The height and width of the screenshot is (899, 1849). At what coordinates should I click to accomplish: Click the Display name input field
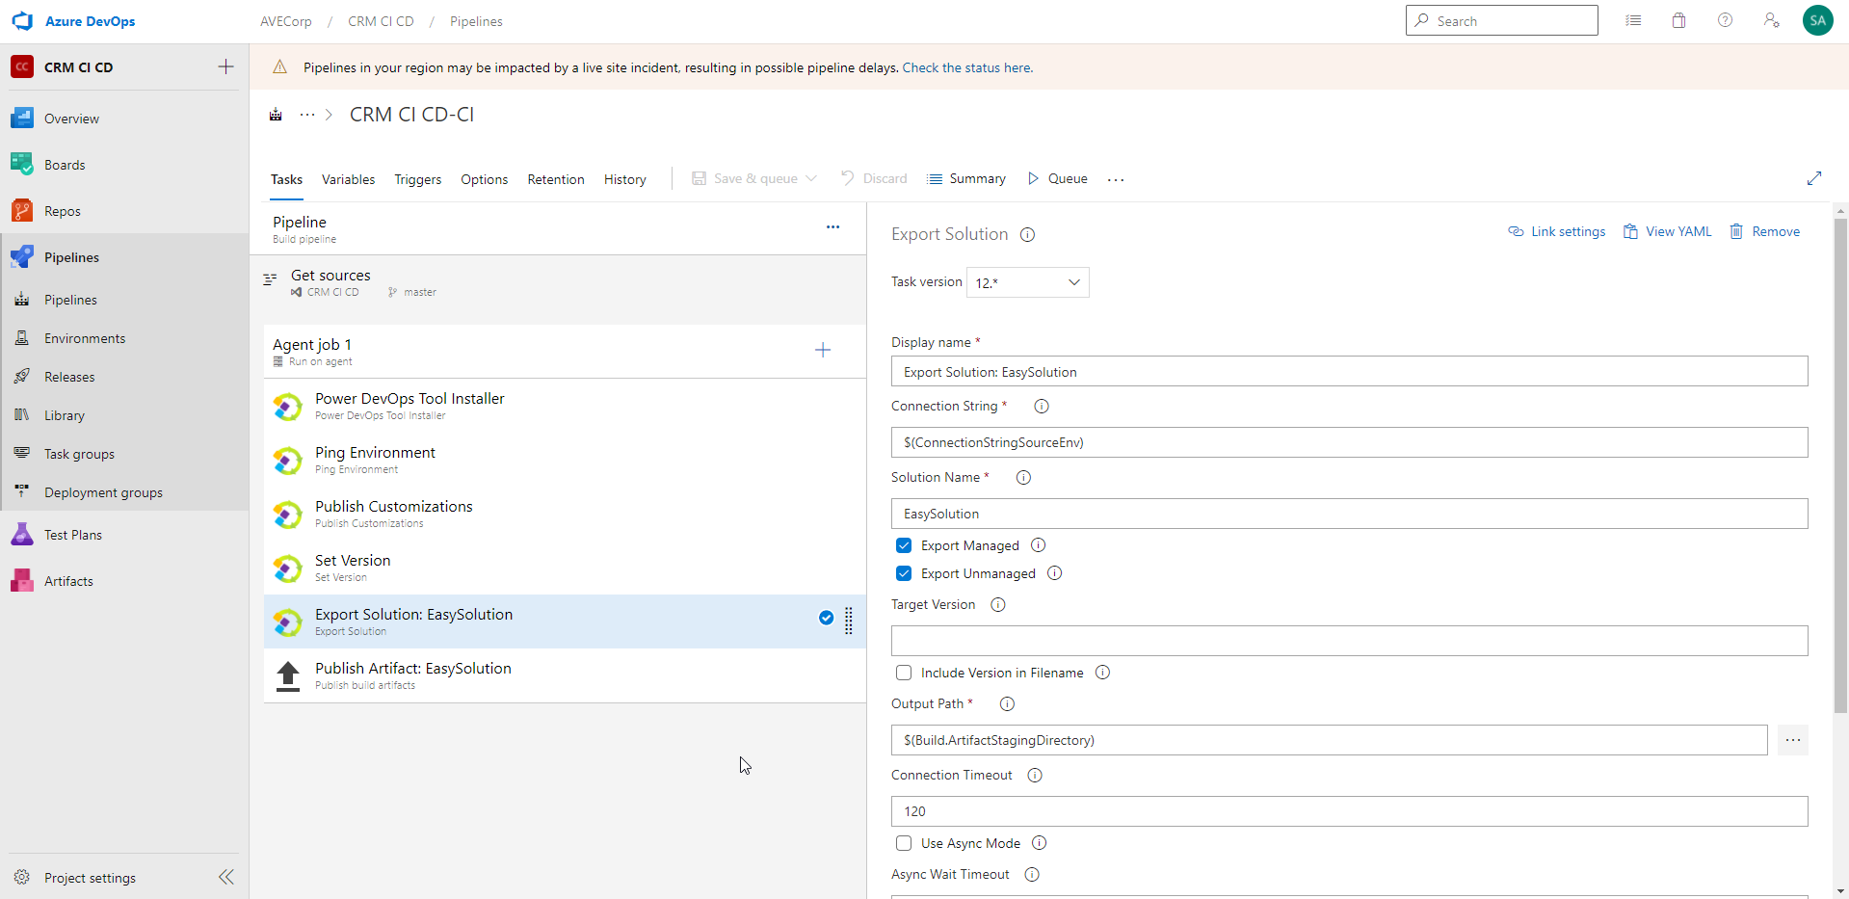coord(1349,371)
